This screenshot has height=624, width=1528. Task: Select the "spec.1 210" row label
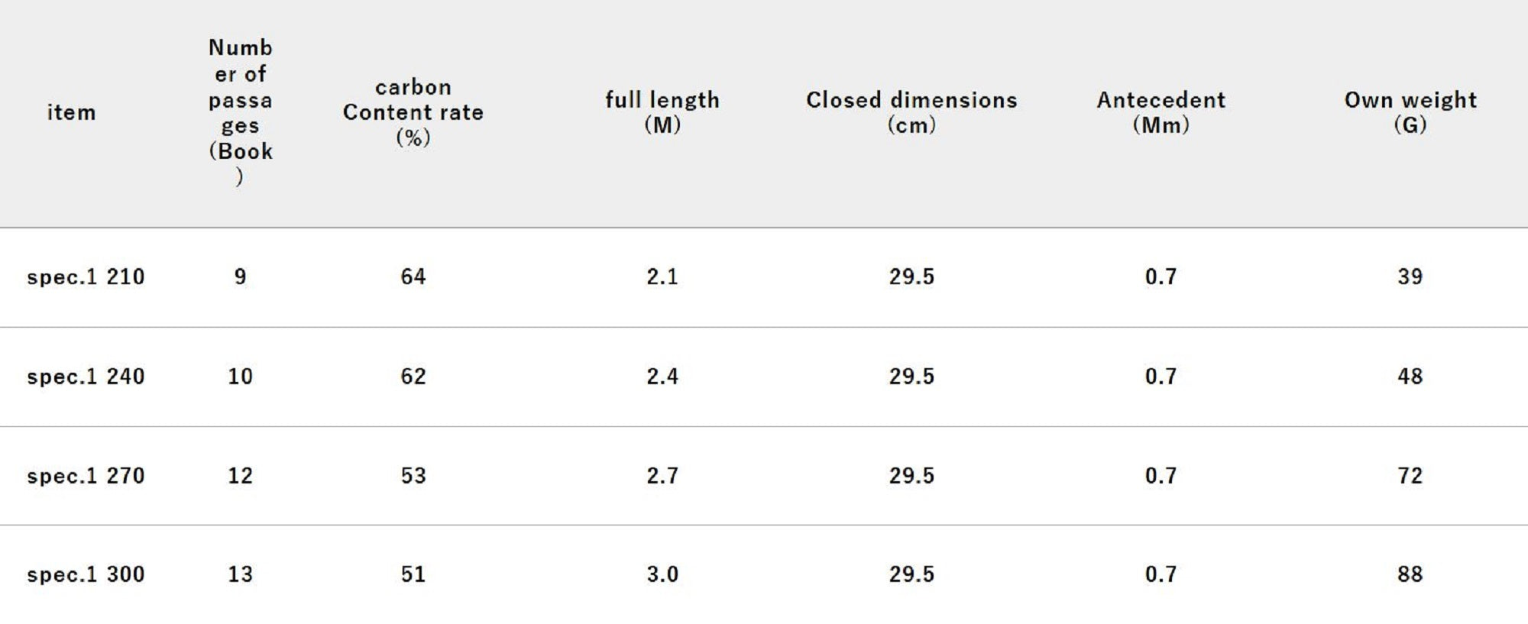point(86,276)
